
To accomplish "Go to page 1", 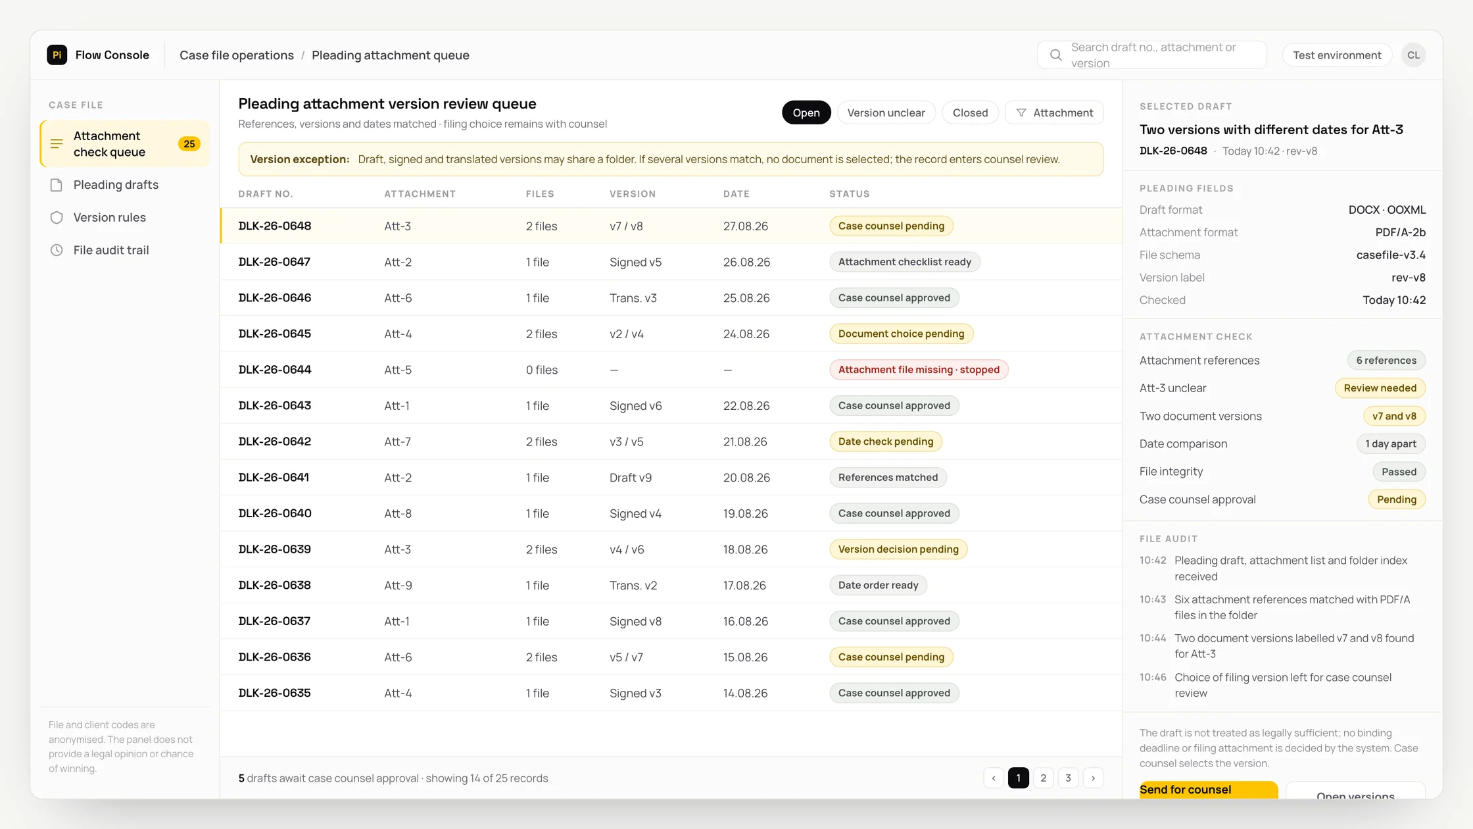I will (x=1019, y=778).
